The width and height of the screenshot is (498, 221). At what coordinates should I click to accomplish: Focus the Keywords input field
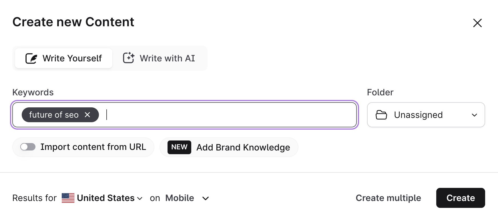(x=229, y=115)
